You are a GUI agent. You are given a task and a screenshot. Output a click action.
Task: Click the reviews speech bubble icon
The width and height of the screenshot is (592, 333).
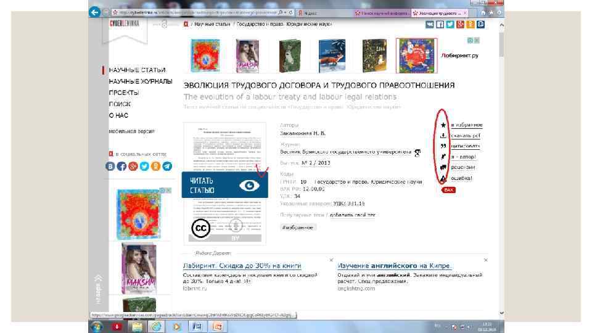click(443, 167)
